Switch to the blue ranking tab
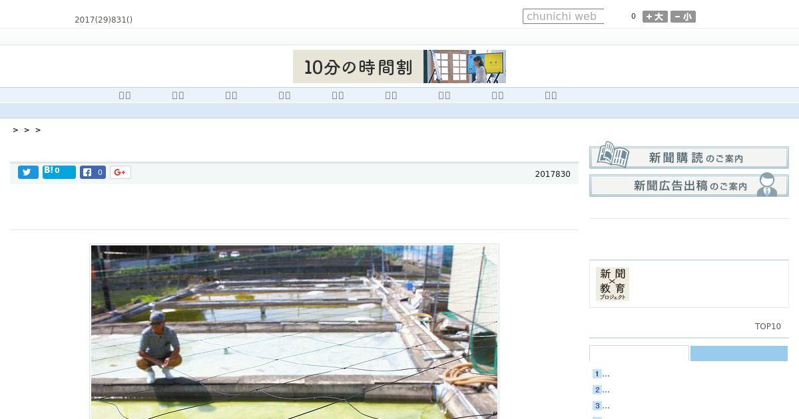The height and width of the screenshot is (419, 799). 739,353
